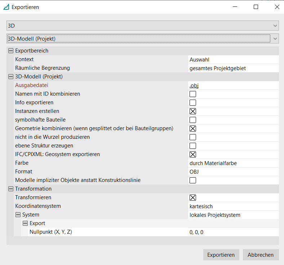Enable symbolhafte Bauteile checkbox
The height and width of the screenshot is (265, 284).
click(193, 120)
